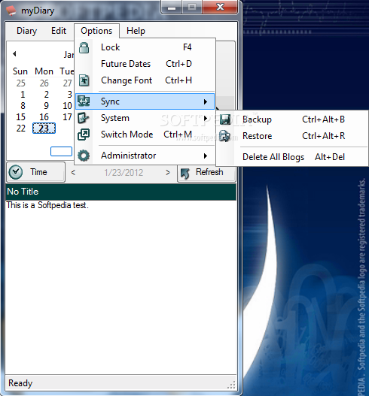Click the Switch Mode windows icon
The image size is (369, 396).
(x=84, y=135)
